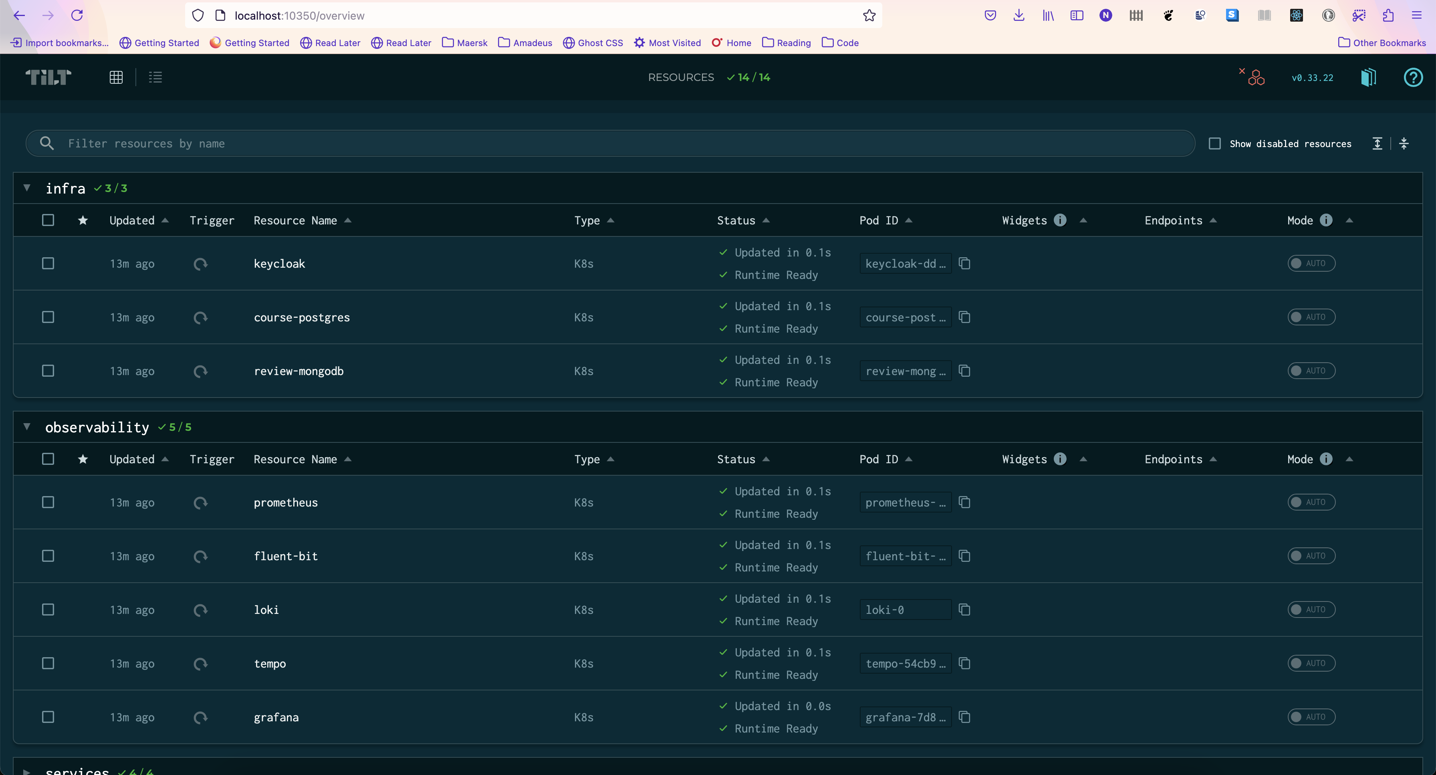Collapse the infra resource group

click(27, 188)
